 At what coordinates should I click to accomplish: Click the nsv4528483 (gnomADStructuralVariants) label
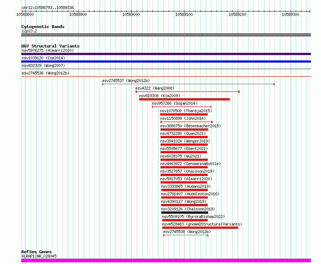(x=202, y=224)
